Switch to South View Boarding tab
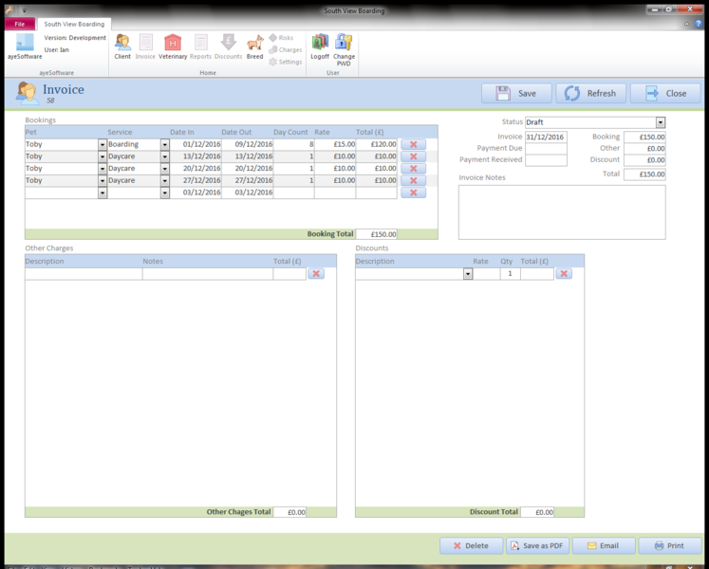 click(x=76, y=24)
